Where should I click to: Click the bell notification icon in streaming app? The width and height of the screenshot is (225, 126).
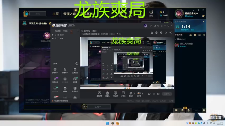pos(166,32)
